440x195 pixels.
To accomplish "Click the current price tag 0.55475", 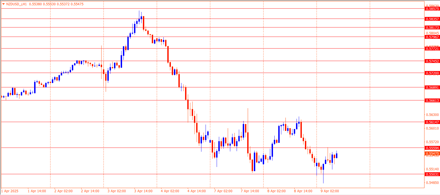I will point(432,154).
